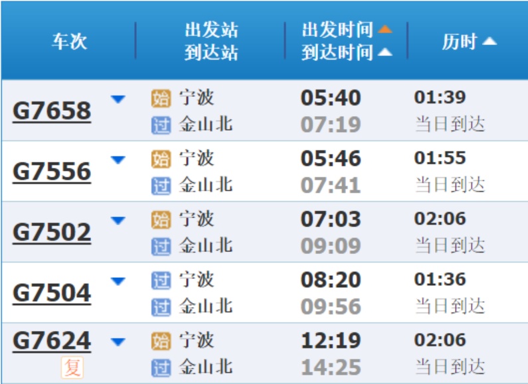Click the 复 icon under G7624
528x384 pixels.
point(72,367)
